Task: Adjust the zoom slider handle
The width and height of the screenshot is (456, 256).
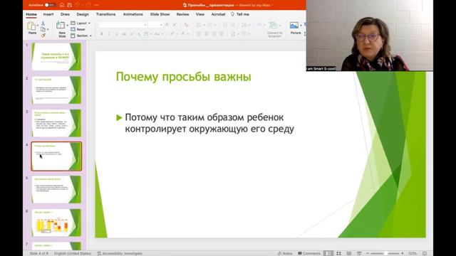Action: pyautogui.click(x=385, y=253)
